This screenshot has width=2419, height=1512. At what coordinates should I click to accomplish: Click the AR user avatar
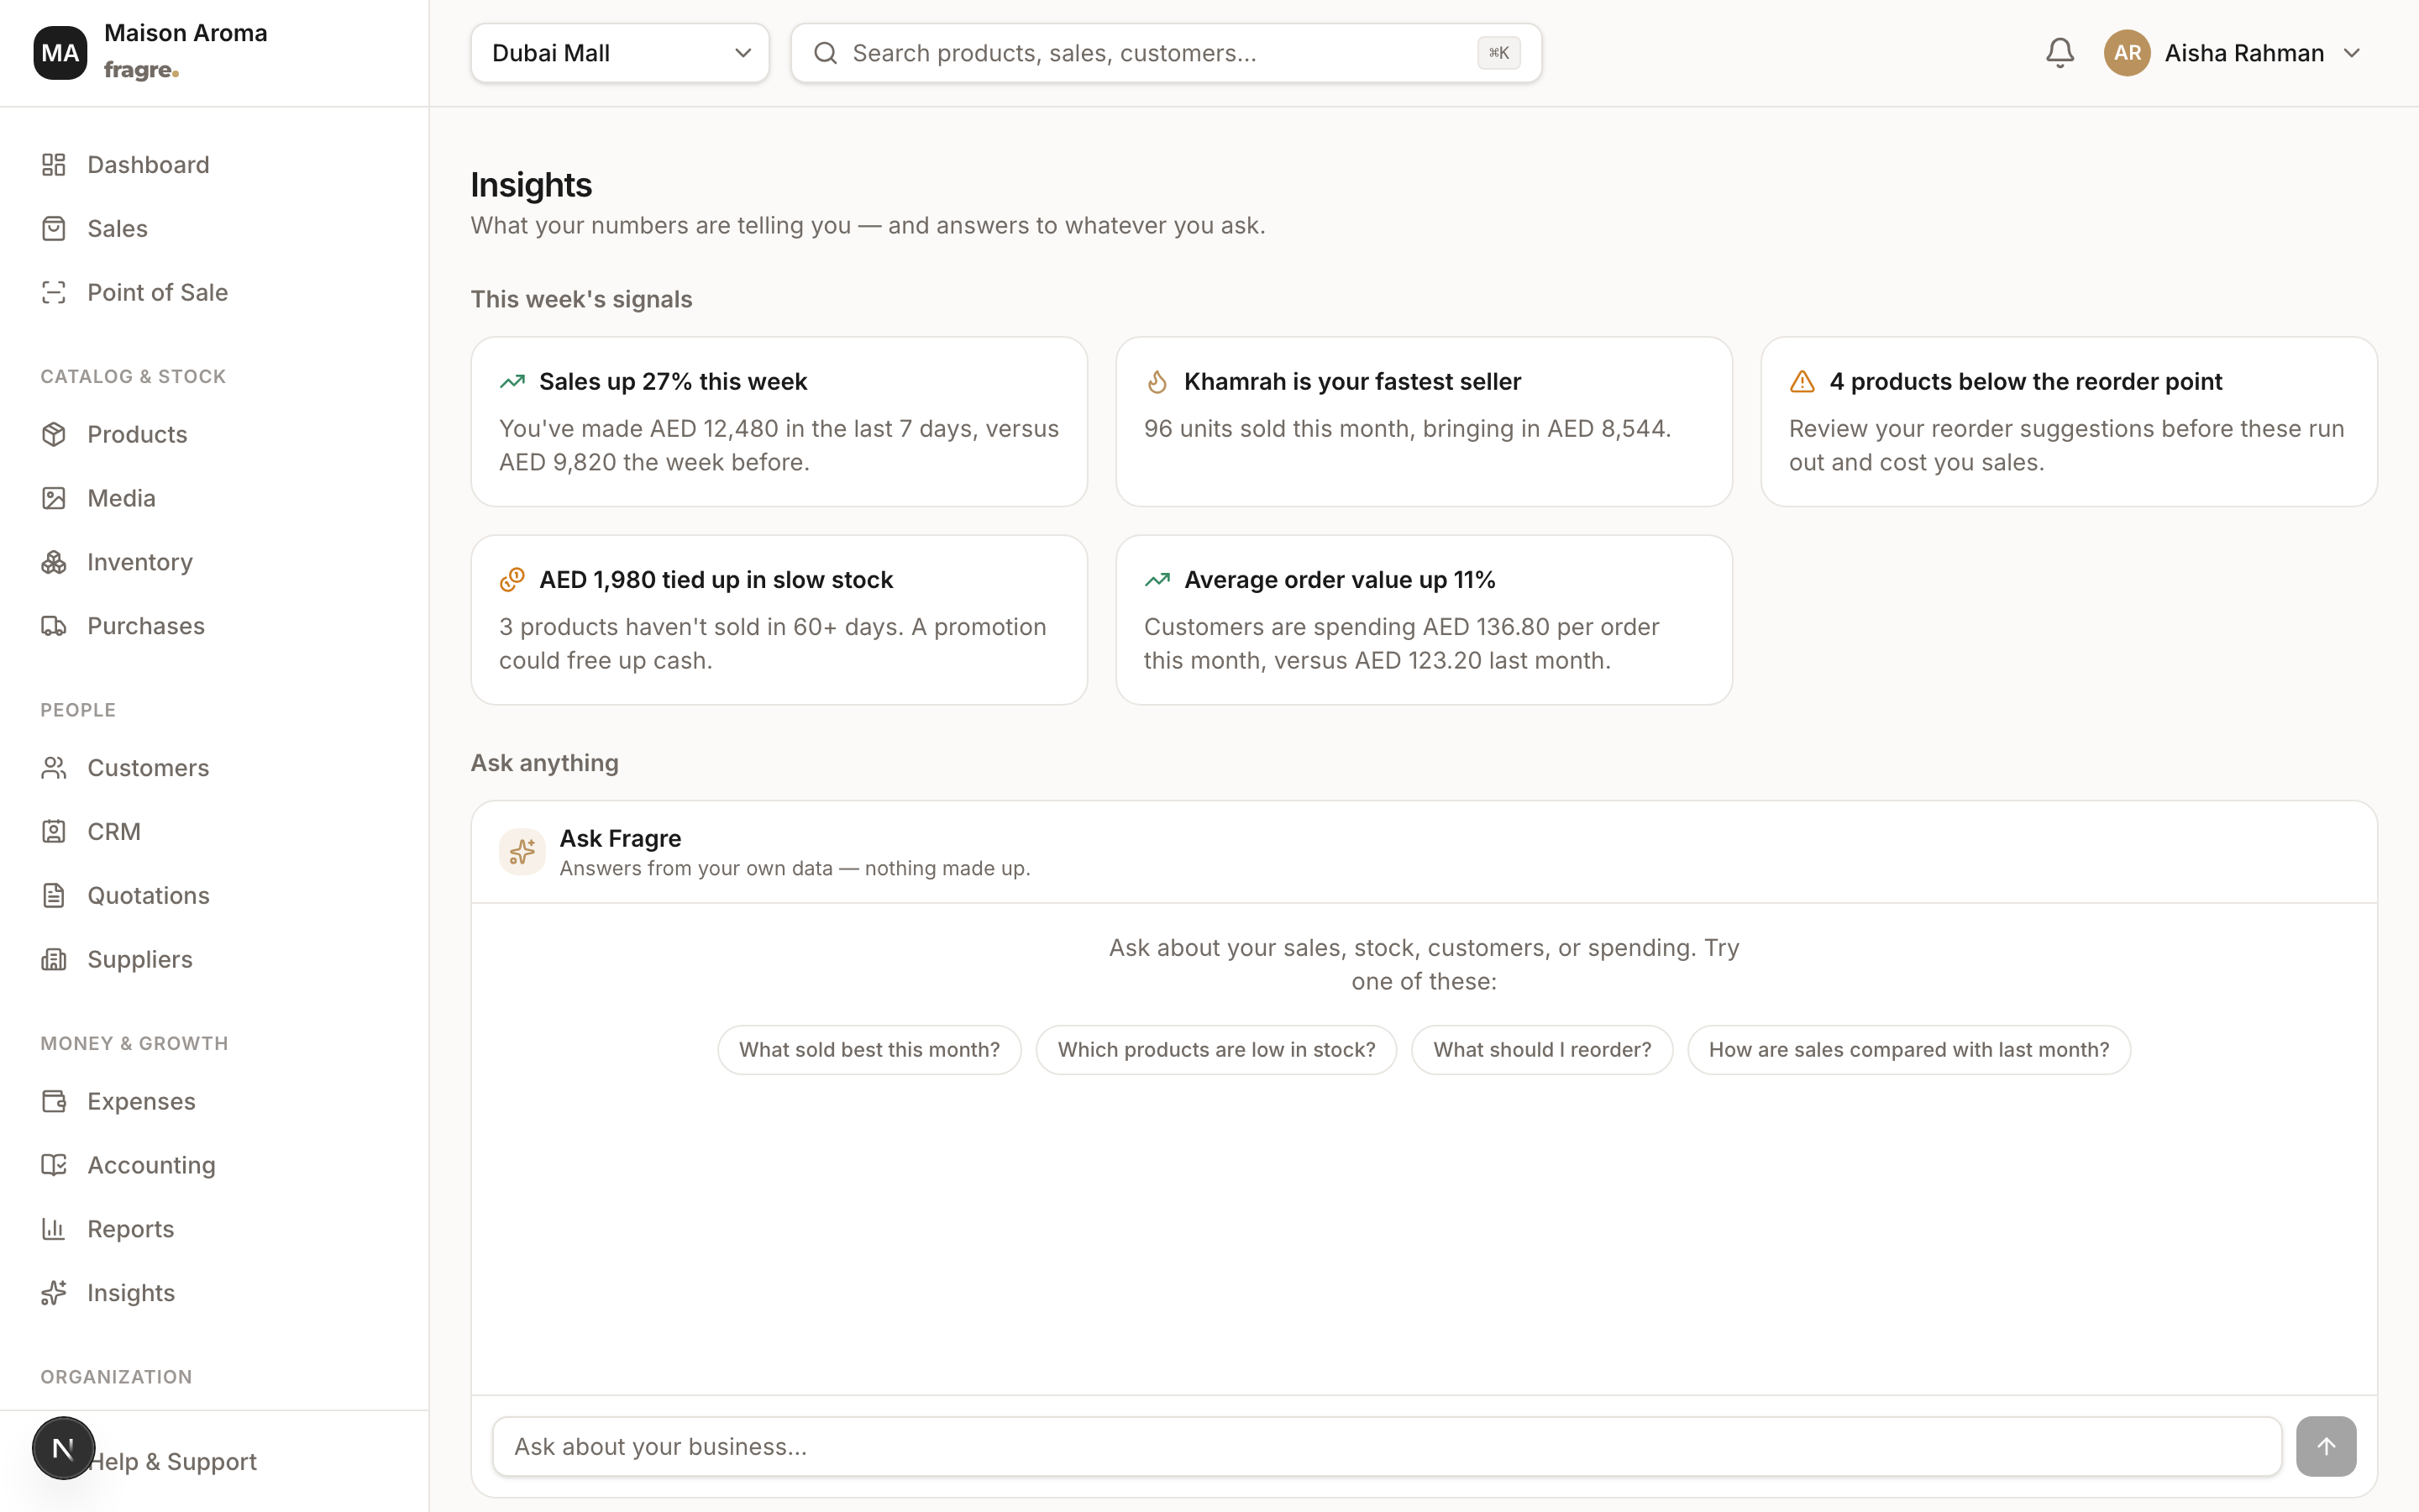(2127, 53)
